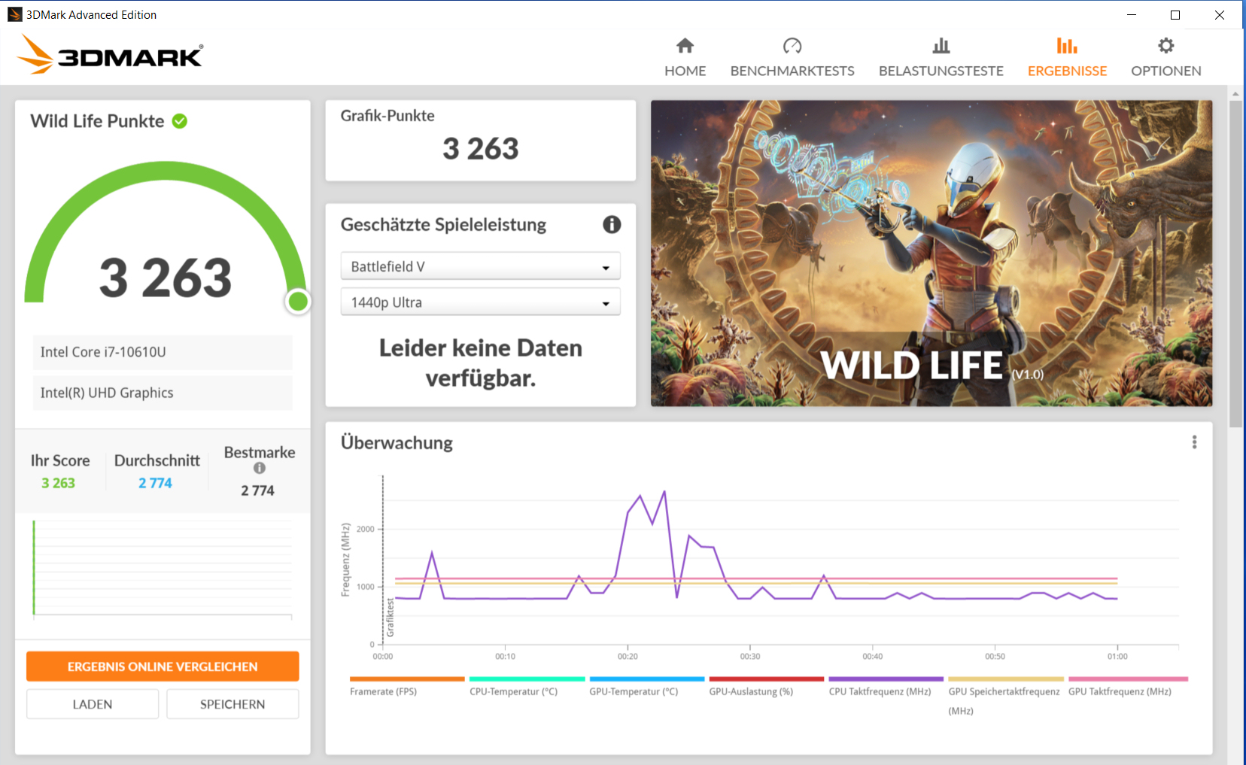The height and width of the screenshot is (765, 1246).
Task: Open the BELASTUNGSTESTE tab
Action: [x=941, y=57]
